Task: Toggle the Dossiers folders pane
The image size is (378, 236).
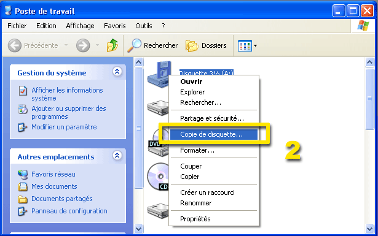Action: [x=206, y=45]
